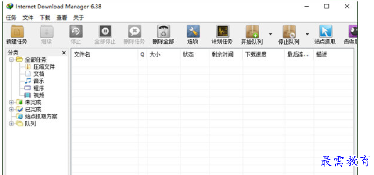Click the 全部停止 pause icon
Image resolution: width=374 pixels, height=175 pixels.
[105, 32]
